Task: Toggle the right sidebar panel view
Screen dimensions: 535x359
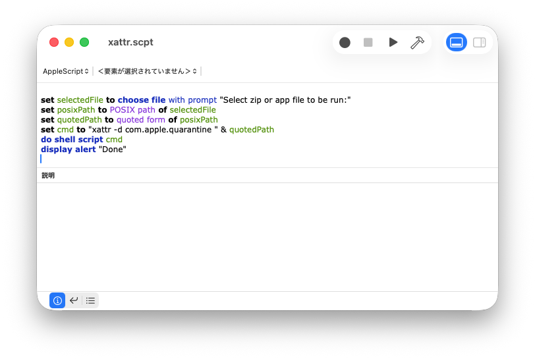Action: coord(480,42)
